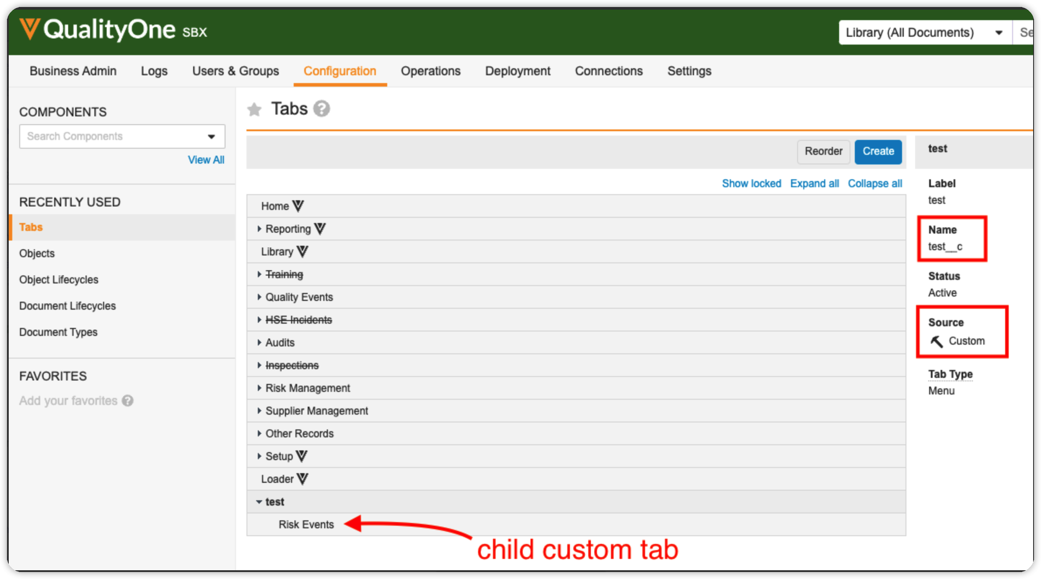Screen dimensions: 1041x579
Task: Click the favorites help icon in sidebar
Action: [x=128, y=401]
